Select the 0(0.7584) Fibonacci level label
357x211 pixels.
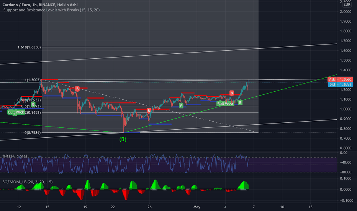coord(33,132)
